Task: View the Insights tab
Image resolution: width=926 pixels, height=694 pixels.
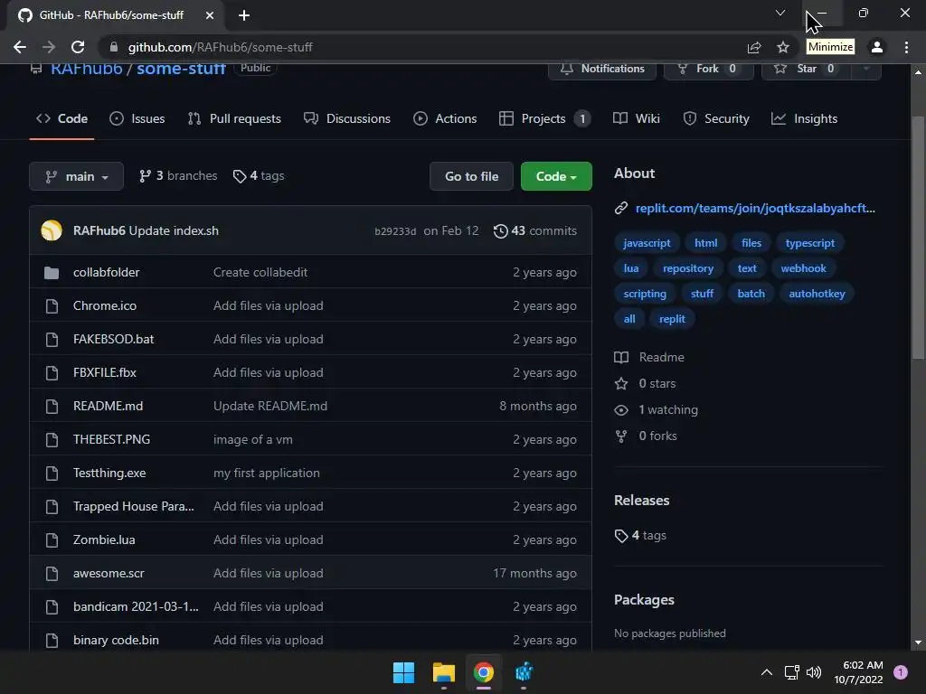Action: pyautogui.click(x=804, y=118)
